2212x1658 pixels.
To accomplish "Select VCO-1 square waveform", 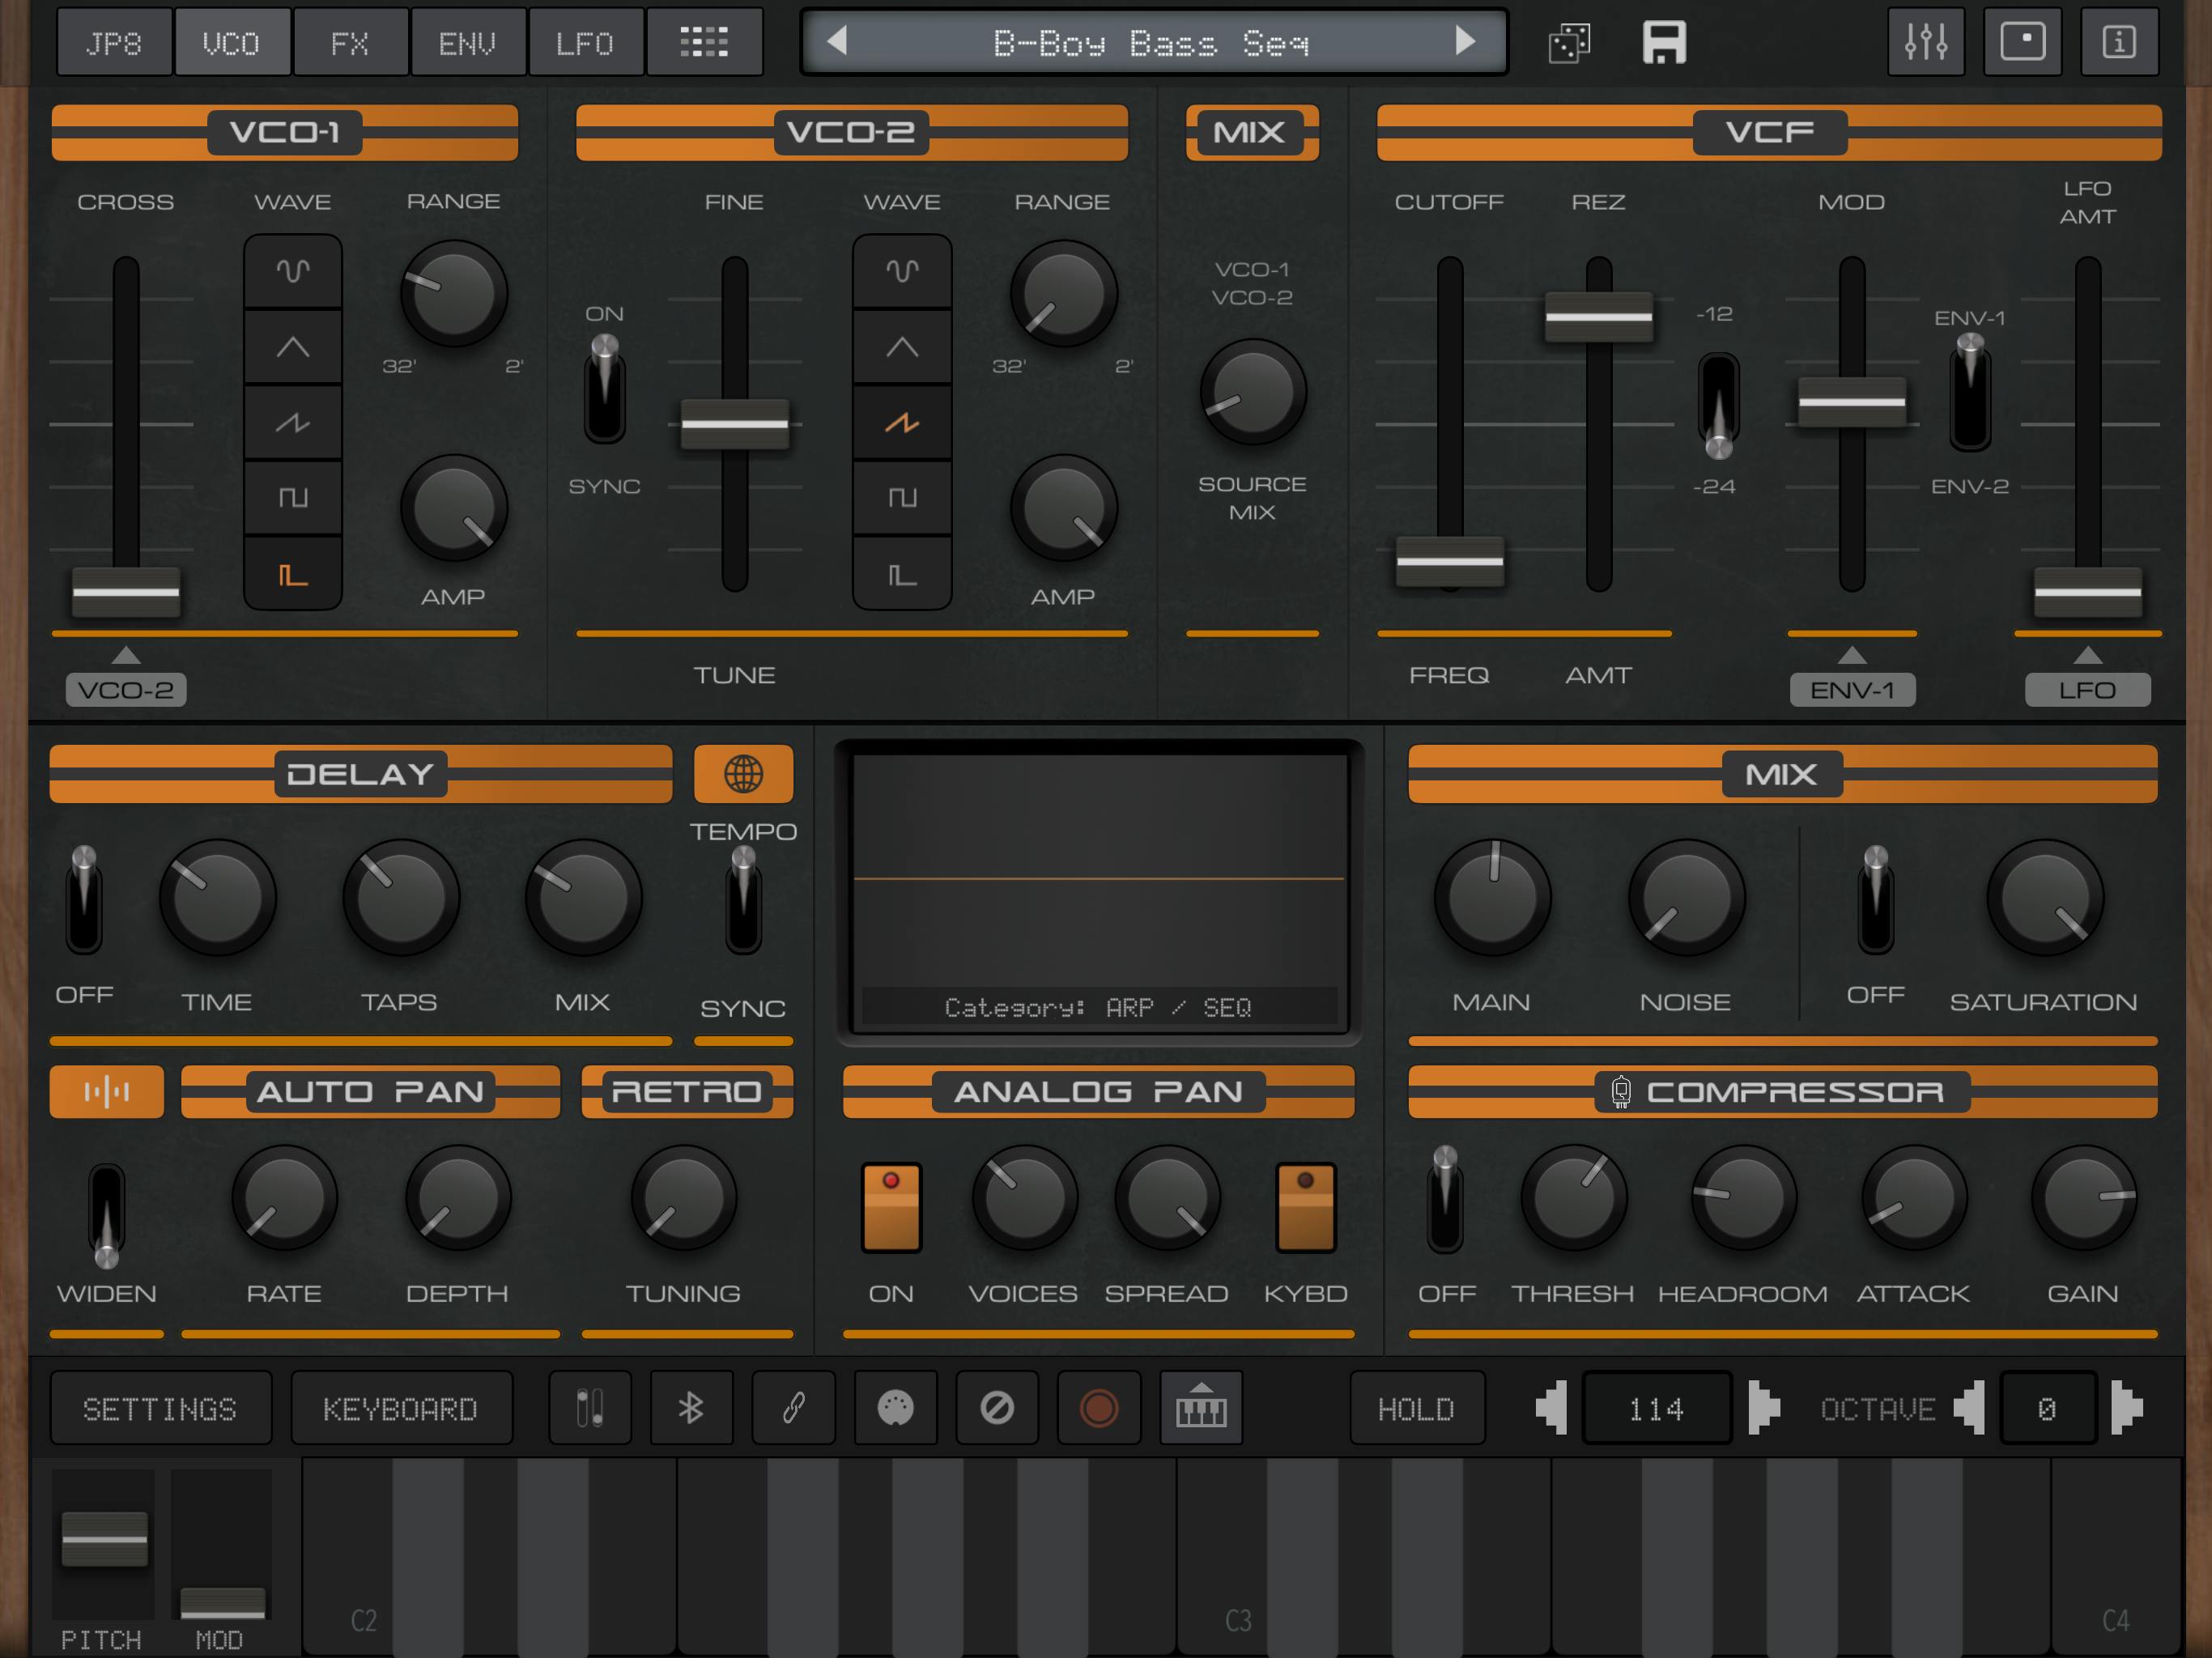I will pos(293,498).
